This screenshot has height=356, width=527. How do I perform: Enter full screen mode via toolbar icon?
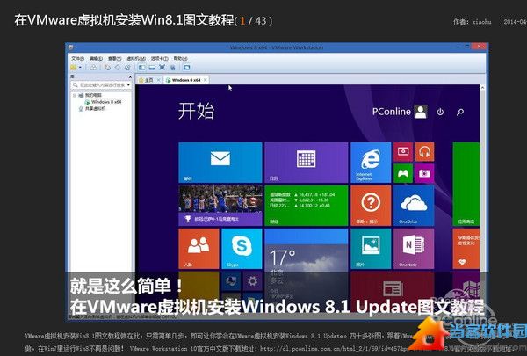click(x=162, y=68)
